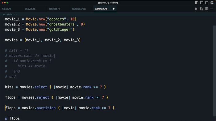
Task: Click the macOS green fullscreen button
Action: coord(7,3)
